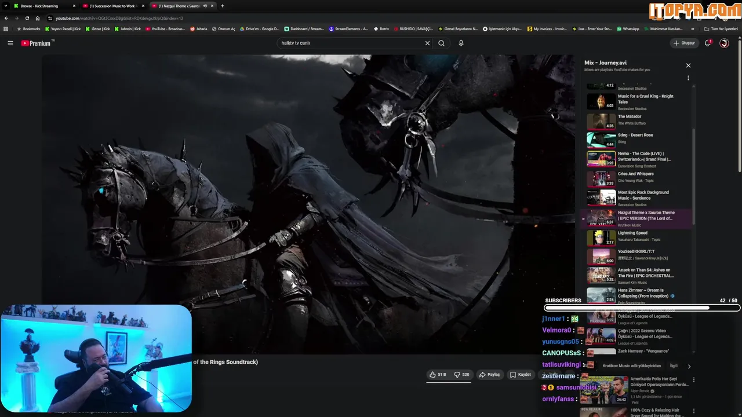Open Görsel Boyutlarını N... bookmark
Screen dimensions: 742x417
[458, 29]
